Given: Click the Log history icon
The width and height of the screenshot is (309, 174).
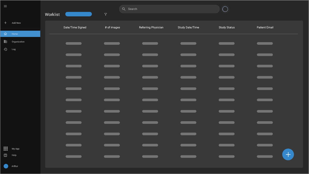Looking at the screenshot, I should click(x=5, y=49).
